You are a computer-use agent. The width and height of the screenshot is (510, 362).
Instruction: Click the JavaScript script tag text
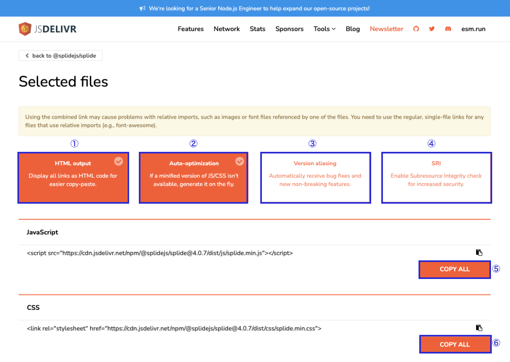point(160,253)
